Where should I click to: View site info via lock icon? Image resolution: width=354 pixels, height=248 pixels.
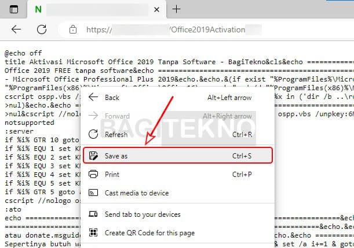pyautogui.click(x=72, y=29)
